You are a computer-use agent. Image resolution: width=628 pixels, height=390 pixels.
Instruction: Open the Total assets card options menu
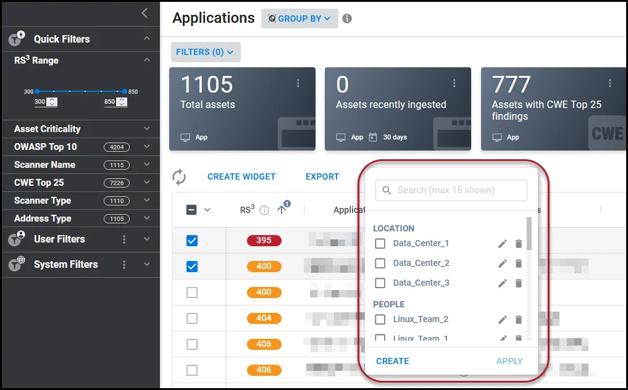298,83
